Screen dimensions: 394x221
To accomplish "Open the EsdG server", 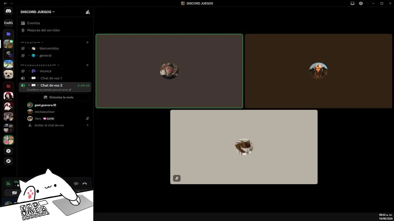I will [8, 23].
